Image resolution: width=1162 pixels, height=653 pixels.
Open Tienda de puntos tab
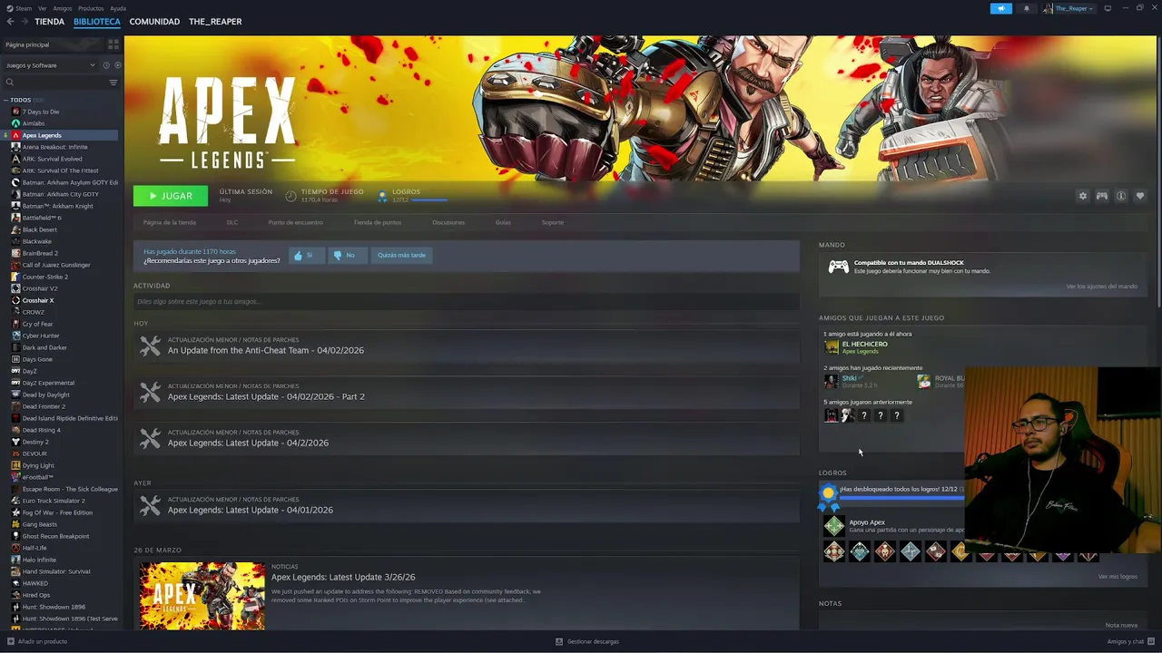(x=378, y=222)
